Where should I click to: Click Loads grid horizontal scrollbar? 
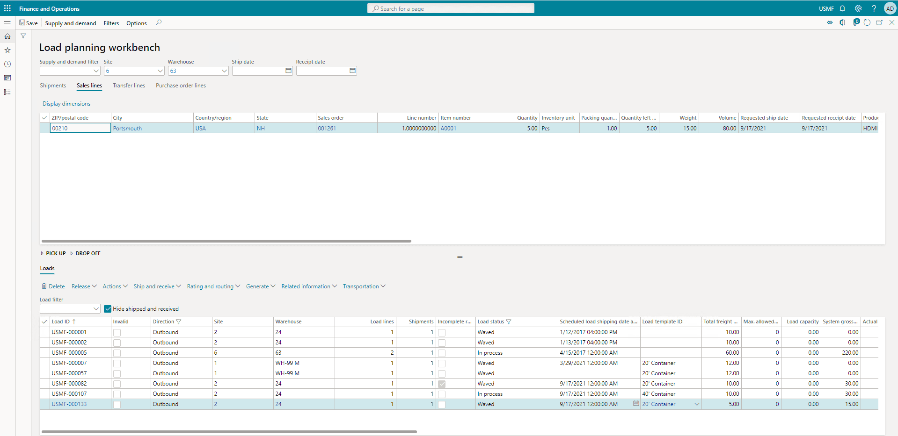pos(229,432)
